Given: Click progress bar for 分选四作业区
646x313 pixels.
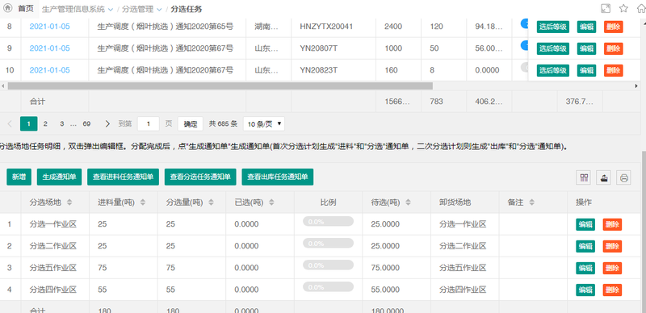Looking at the screenshot, I should point(329,286).
